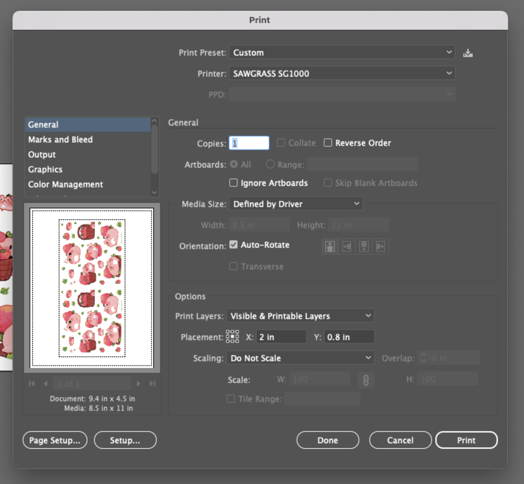524x484 pixels.
Task: Open the PPD dropdown
Action: click(342, 94)
